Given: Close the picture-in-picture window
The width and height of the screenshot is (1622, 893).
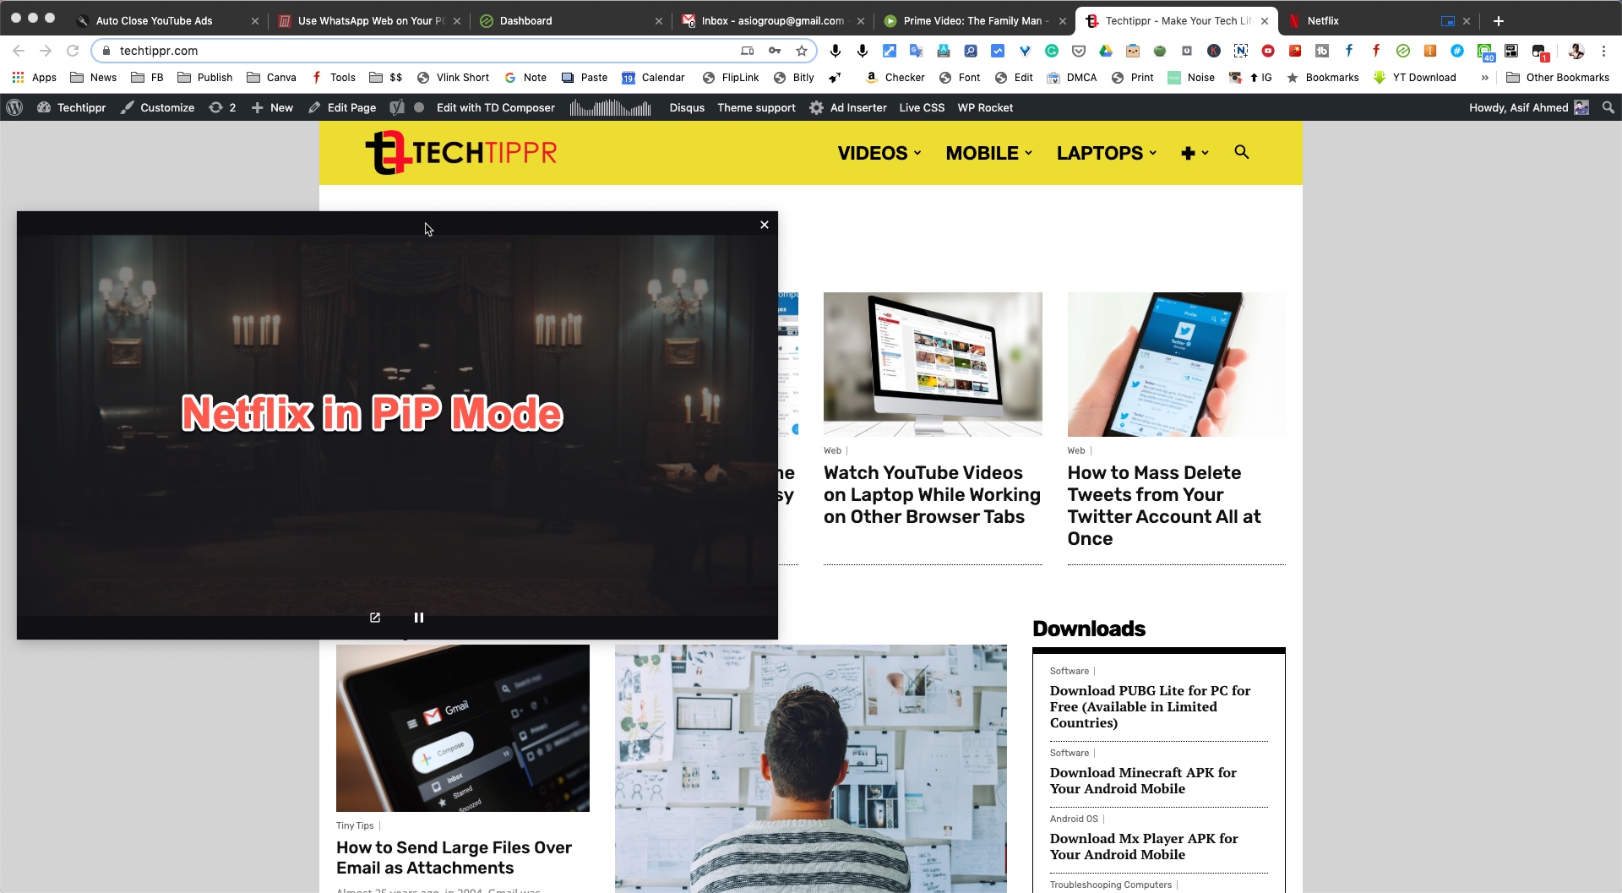Looking at the screenshot, I should tap(765, 225).
